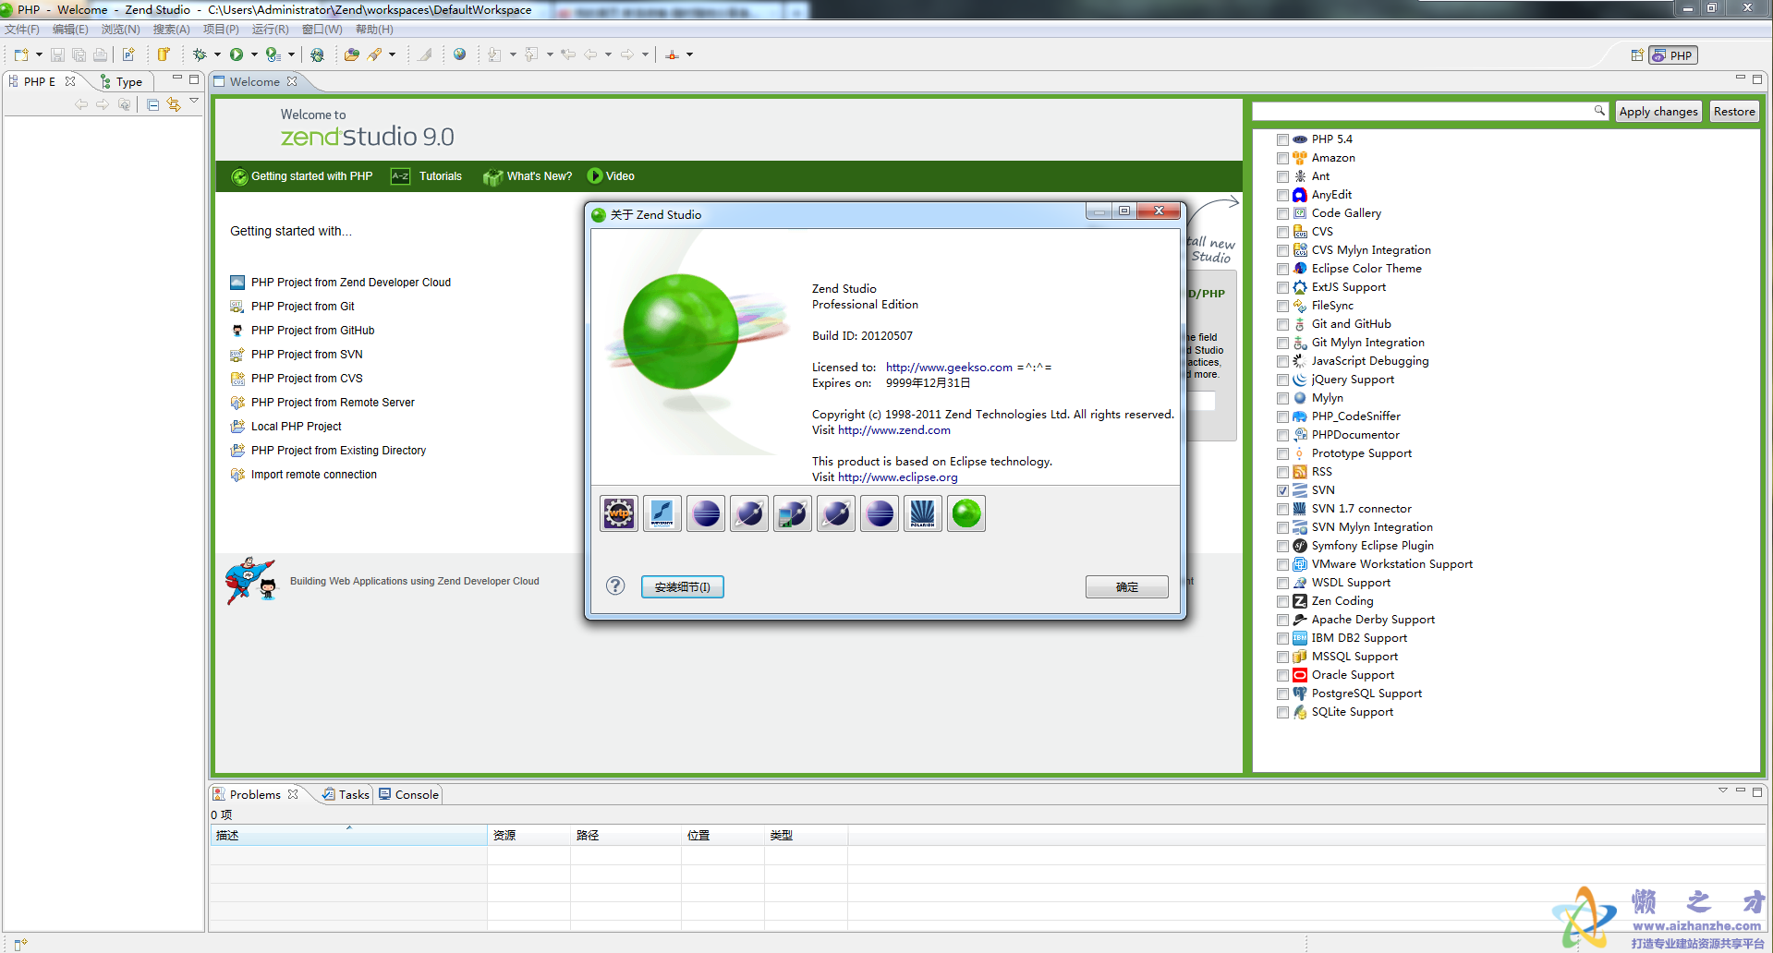This screenshot has height=953, width=1773.
Task: Click the web browser globe icon
Action: point(459,55)
